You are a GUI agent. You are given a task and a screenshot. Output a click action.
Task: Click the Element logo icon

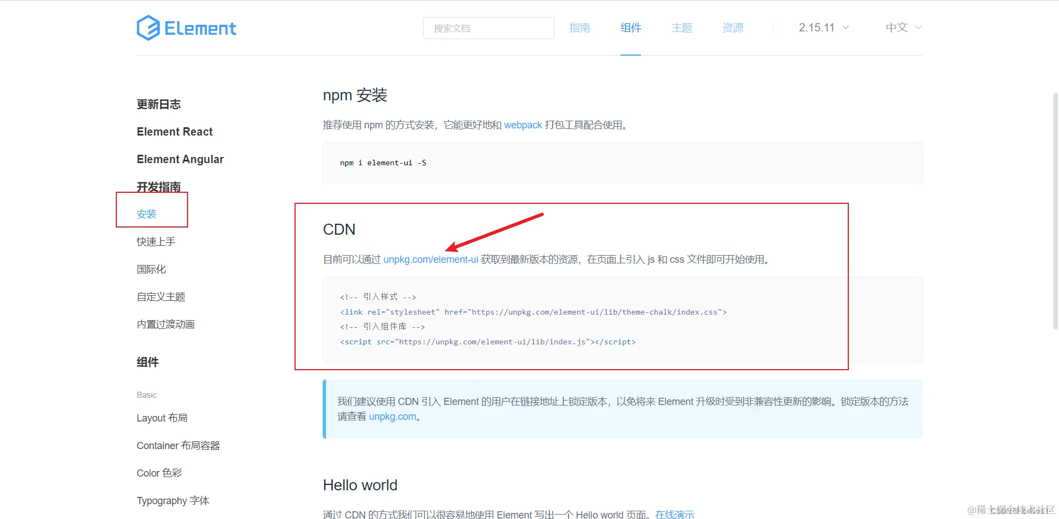pos(147,27)
